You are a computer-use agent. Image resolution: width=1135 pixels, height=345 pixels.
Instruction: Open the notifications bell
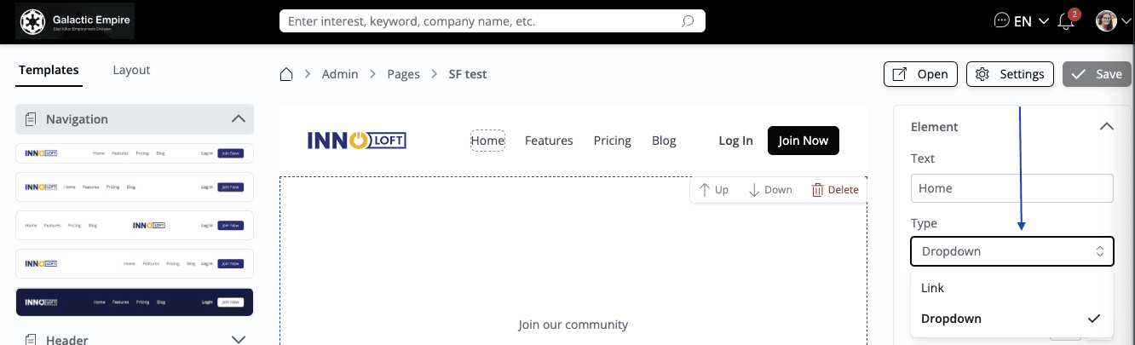tap(1066, 21)
